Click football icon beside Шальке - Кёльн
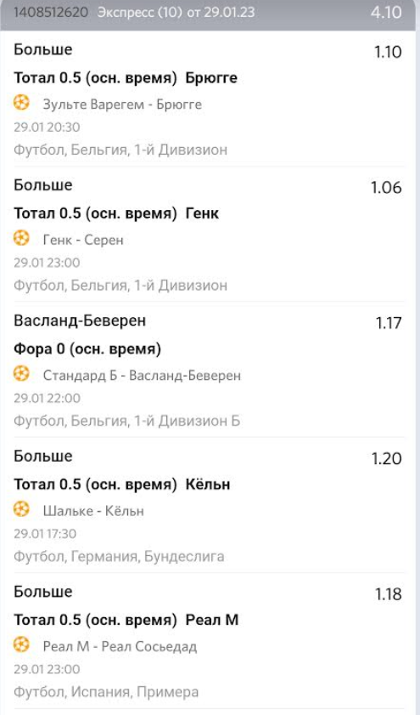The image size is (420, 715). 21,509
